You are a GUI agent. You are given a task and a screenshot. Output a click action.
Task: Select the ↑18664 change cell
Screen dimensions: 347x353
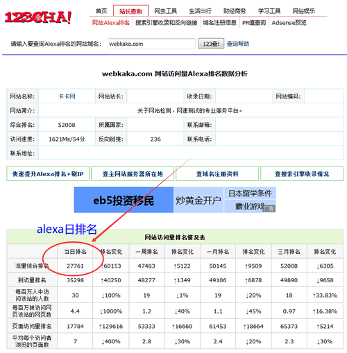pos(253,326)
